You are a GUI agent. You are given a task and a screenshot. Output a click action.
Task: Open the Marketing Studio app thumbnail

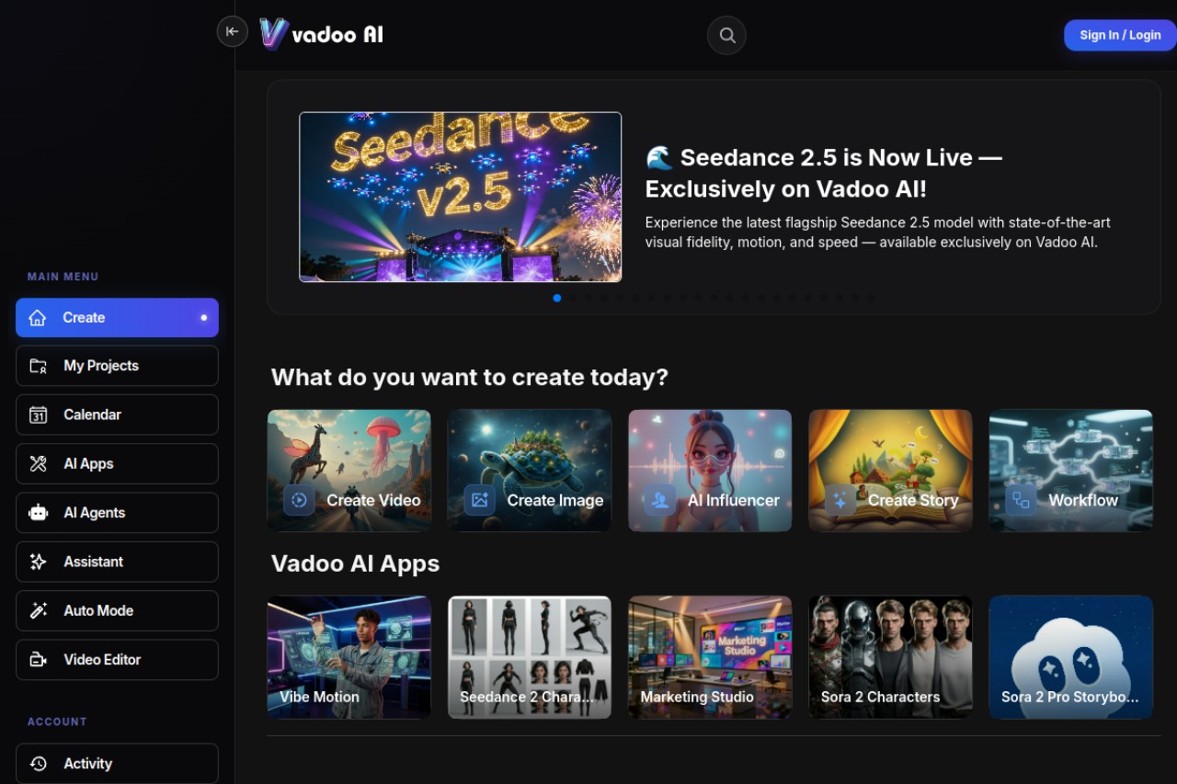[x=710, y=657]
